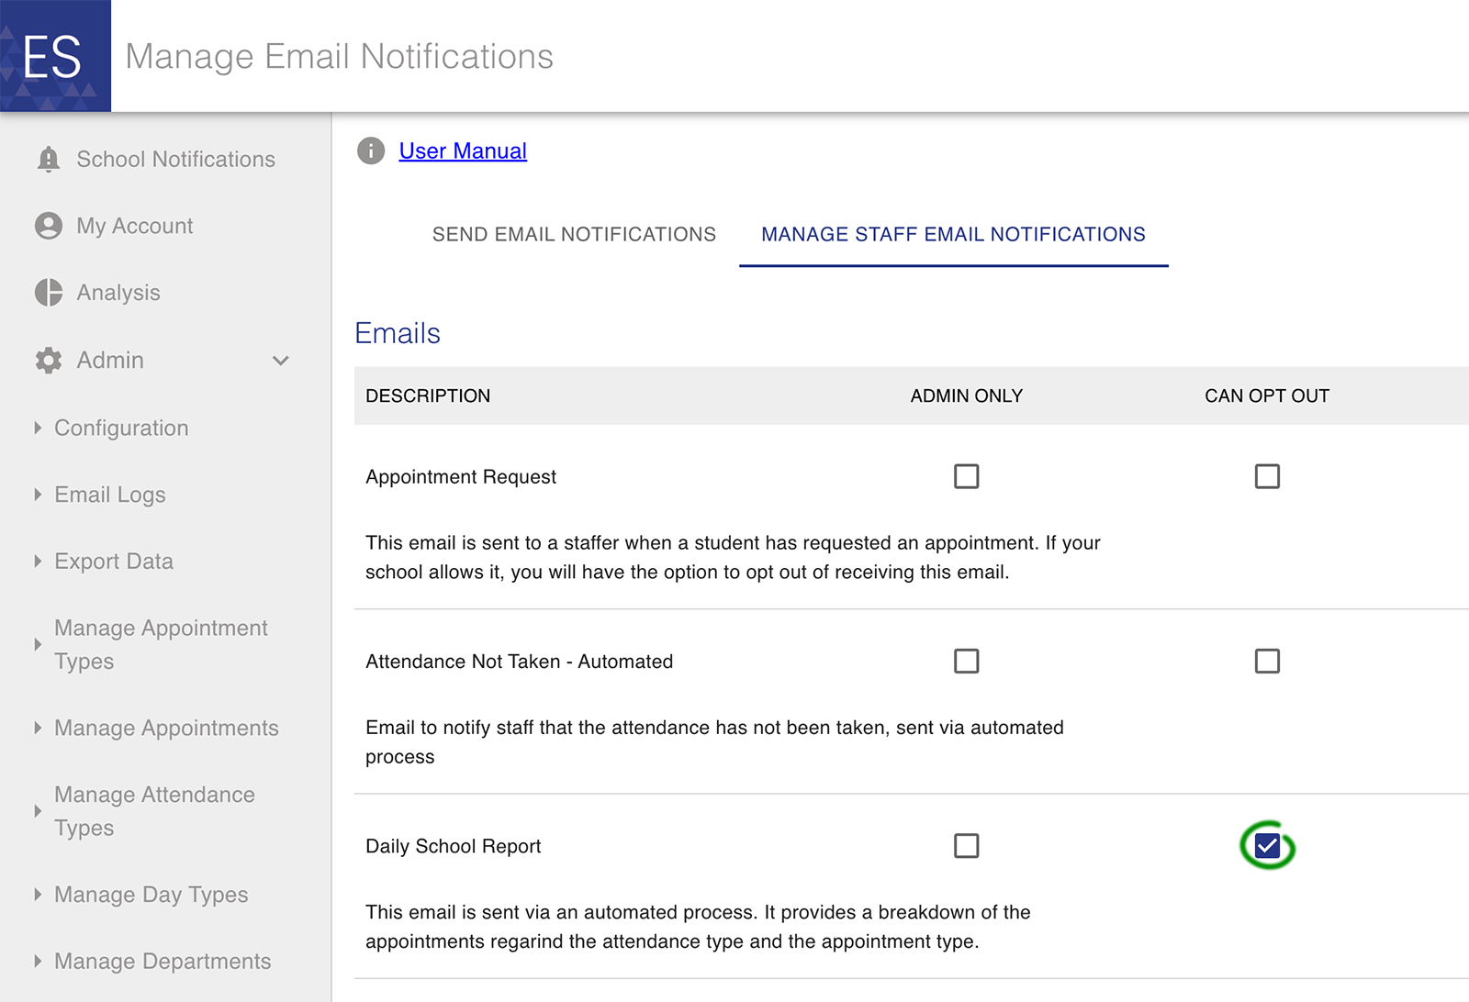1469x1002 pixels.
Task: Click the Admin gear icon
Action: (x=49, y=360)
